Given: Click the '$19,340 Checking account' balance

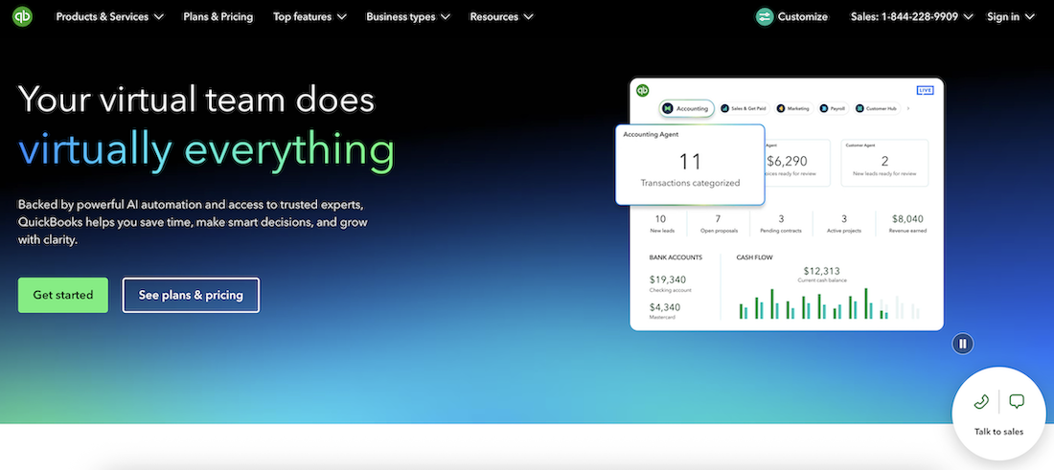Looking at the screenshot, I should pyautogui.click(x=670, y=284).
